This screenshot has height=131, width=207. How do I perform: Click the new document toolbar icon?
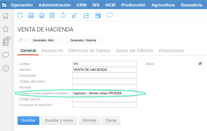tap(20, 16)
